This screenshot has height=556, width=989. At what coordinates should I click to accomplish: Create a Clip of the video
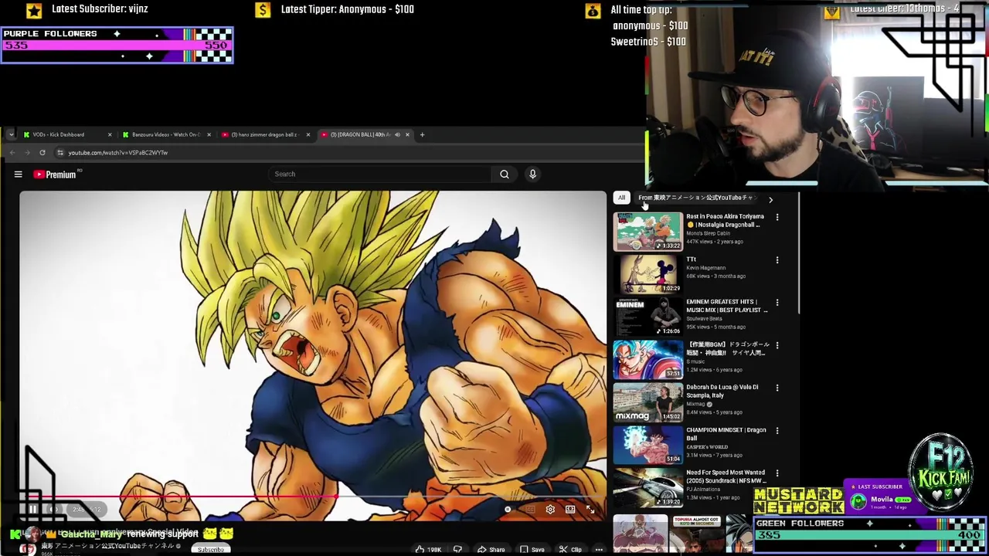(x=570, y=550)
